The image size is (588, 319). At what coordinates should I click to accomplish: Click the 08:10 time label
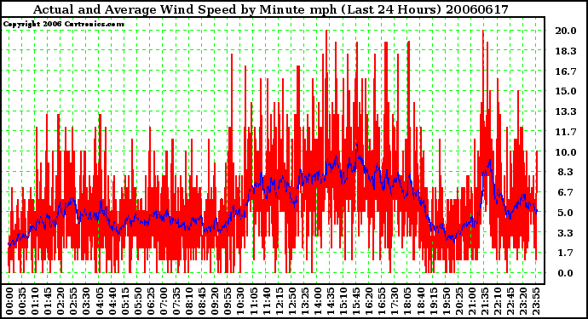coord(189,301)
